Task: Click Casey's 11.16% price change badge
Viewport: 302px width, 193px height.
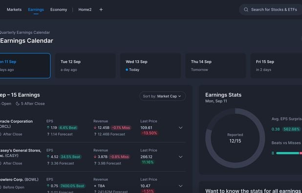Action: tap(148, 162)
